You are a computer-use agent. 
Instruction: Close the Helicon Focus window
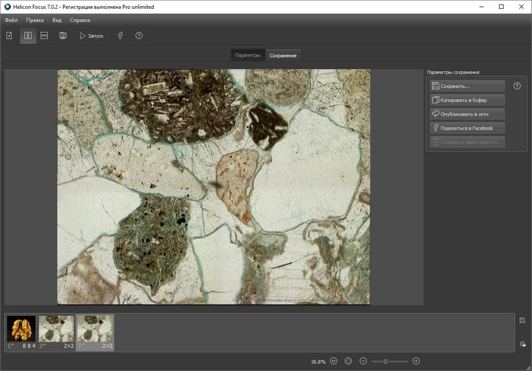(x=522, y=7)
